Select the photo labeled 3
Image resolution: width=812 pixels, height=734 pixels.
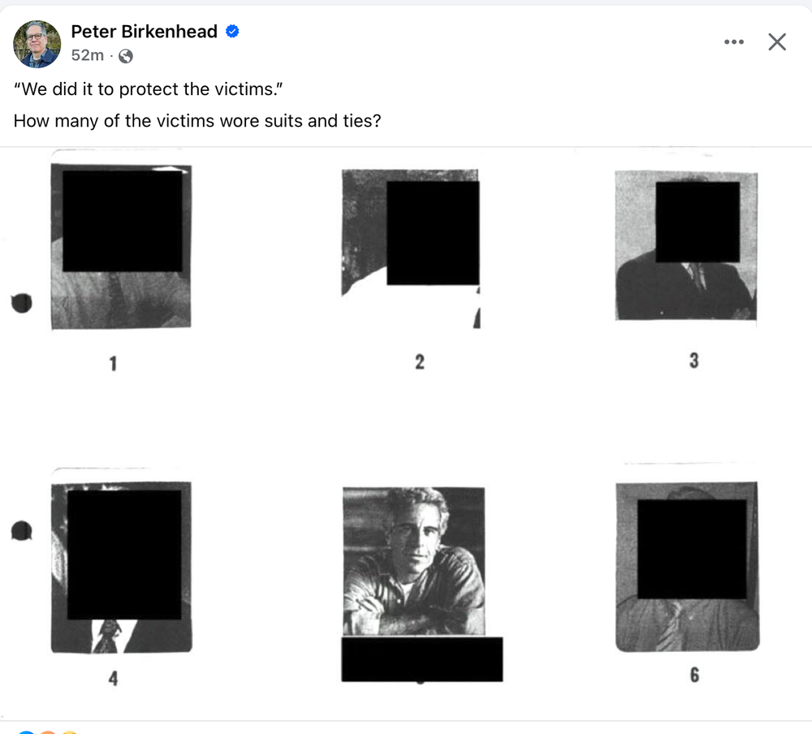tap(686, 244)
